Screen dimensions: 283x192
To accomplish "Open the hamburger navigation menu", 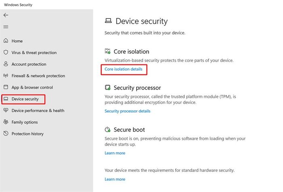I will click(x=6, y=27).
